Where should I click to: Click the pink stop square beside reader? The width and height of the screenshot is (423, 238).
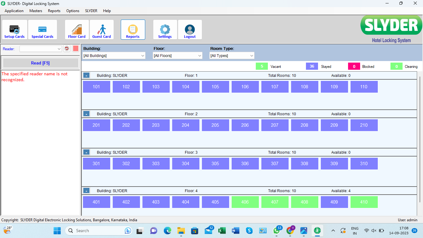[76, 49]
